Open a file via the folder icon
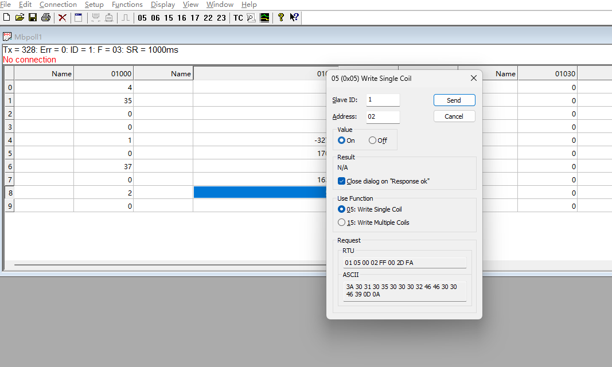This screenshot has height=367, width=612. 20,18
